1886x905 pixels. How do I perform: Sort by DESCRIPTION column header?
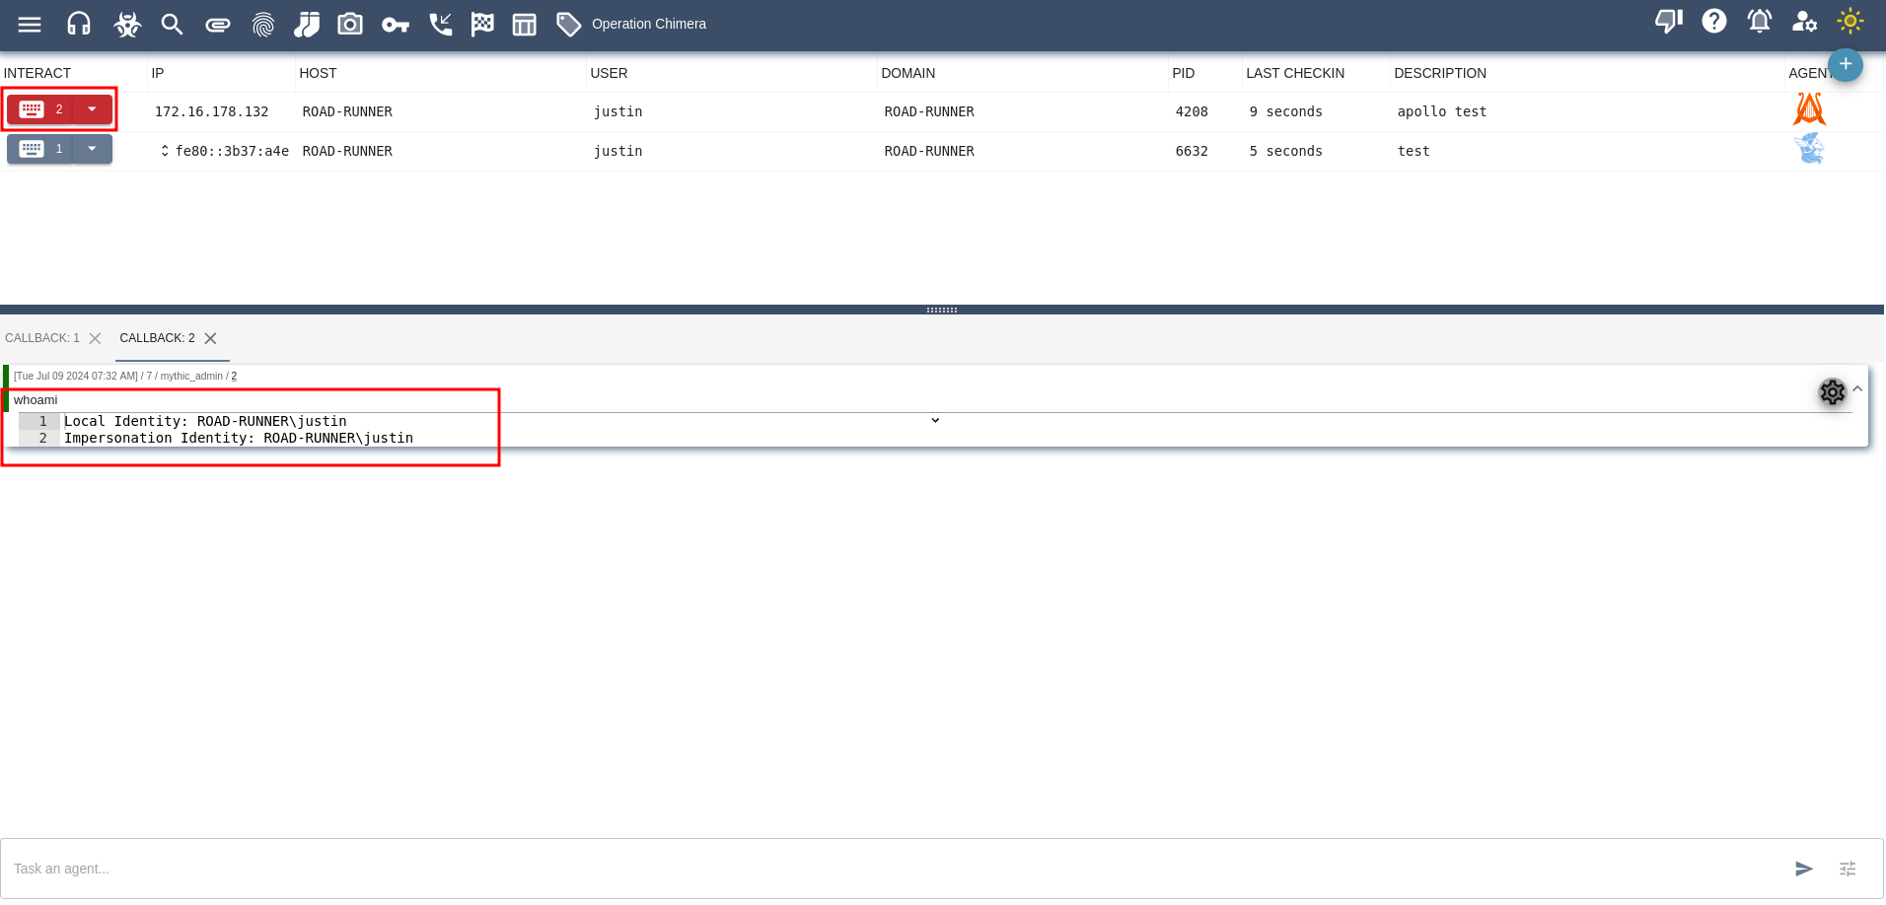(1440, 73)
